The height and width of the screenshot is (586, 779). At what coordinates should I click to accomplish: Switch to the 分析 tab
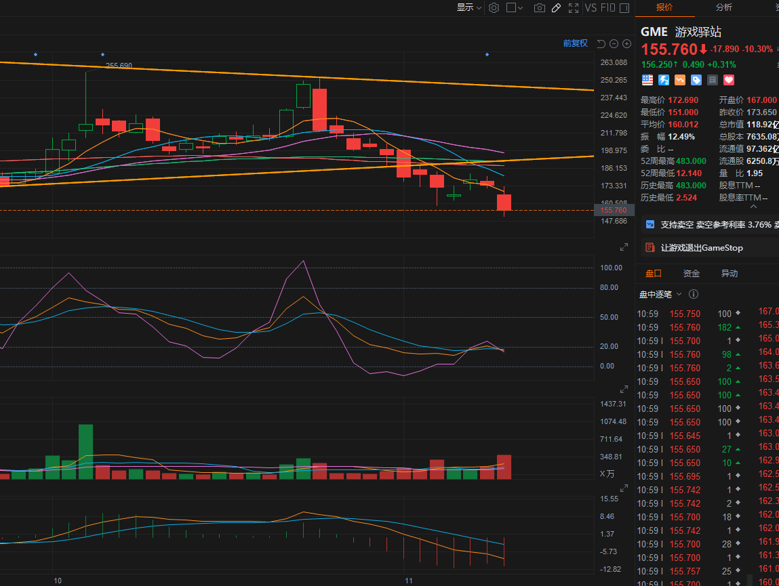pos(724,7)
